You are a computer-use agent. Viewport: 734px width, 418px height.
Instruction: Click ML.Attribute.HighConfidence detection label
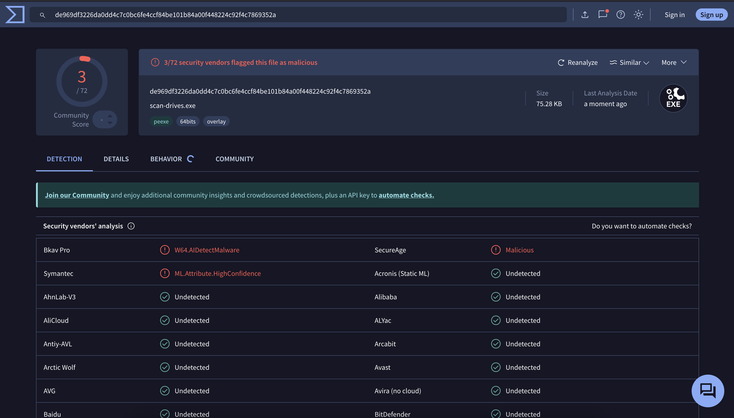[218, 273]
